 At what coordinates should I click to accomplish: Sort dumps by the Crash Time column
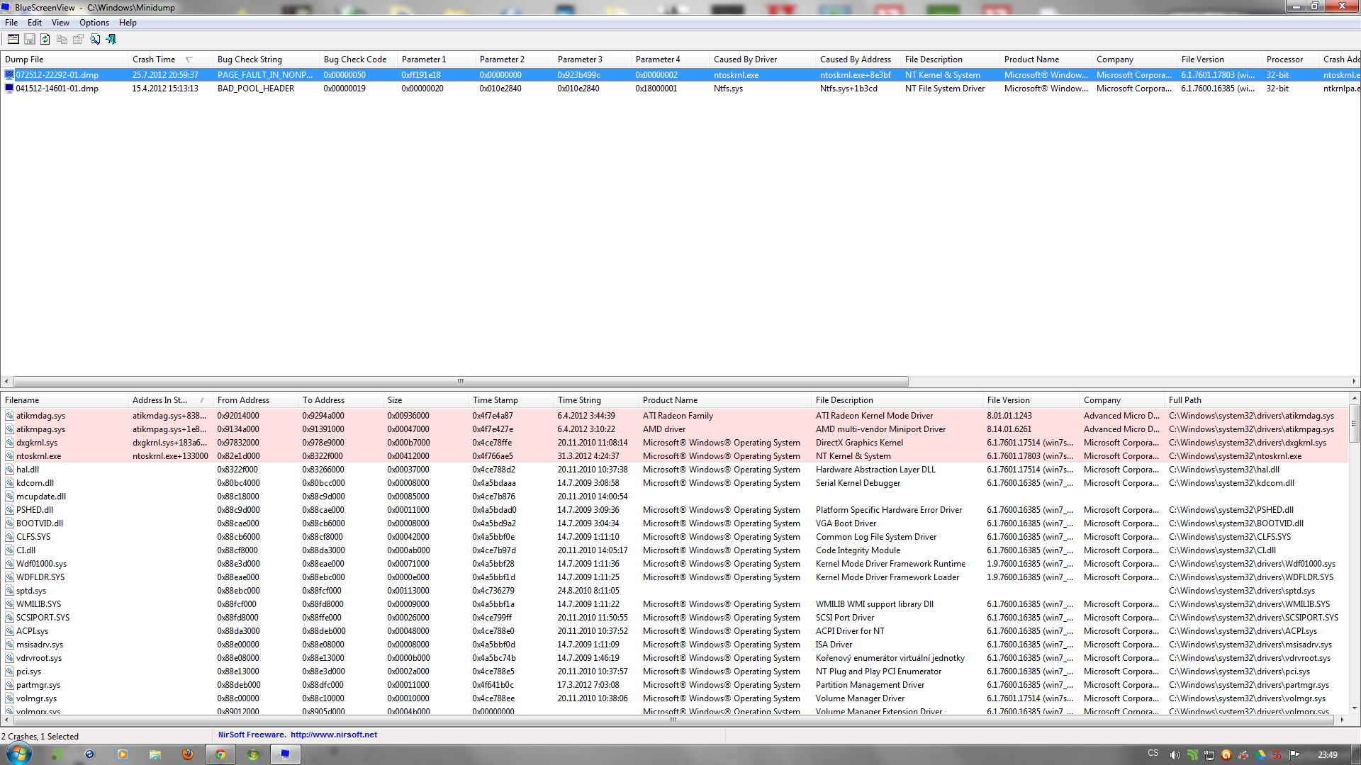154,59
